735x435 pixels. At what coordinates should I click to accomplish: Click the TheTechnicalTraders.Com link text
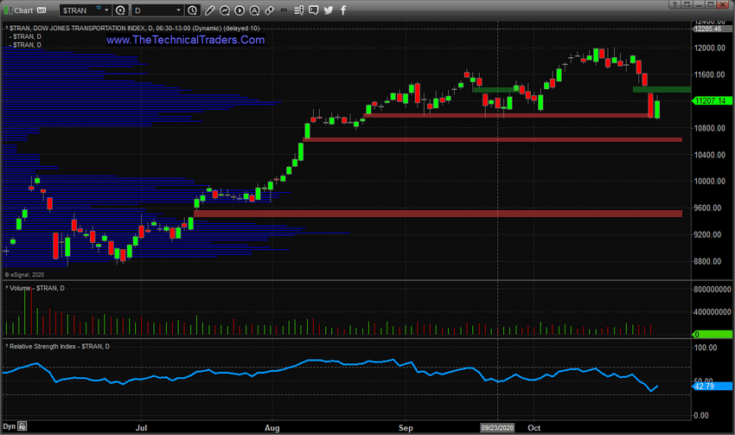click(x=186, y=40)
